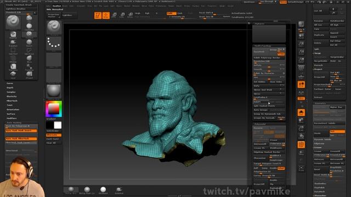Toggle the Draw mode button
Viewport: 351px width, 197px height.
point(106,15)
